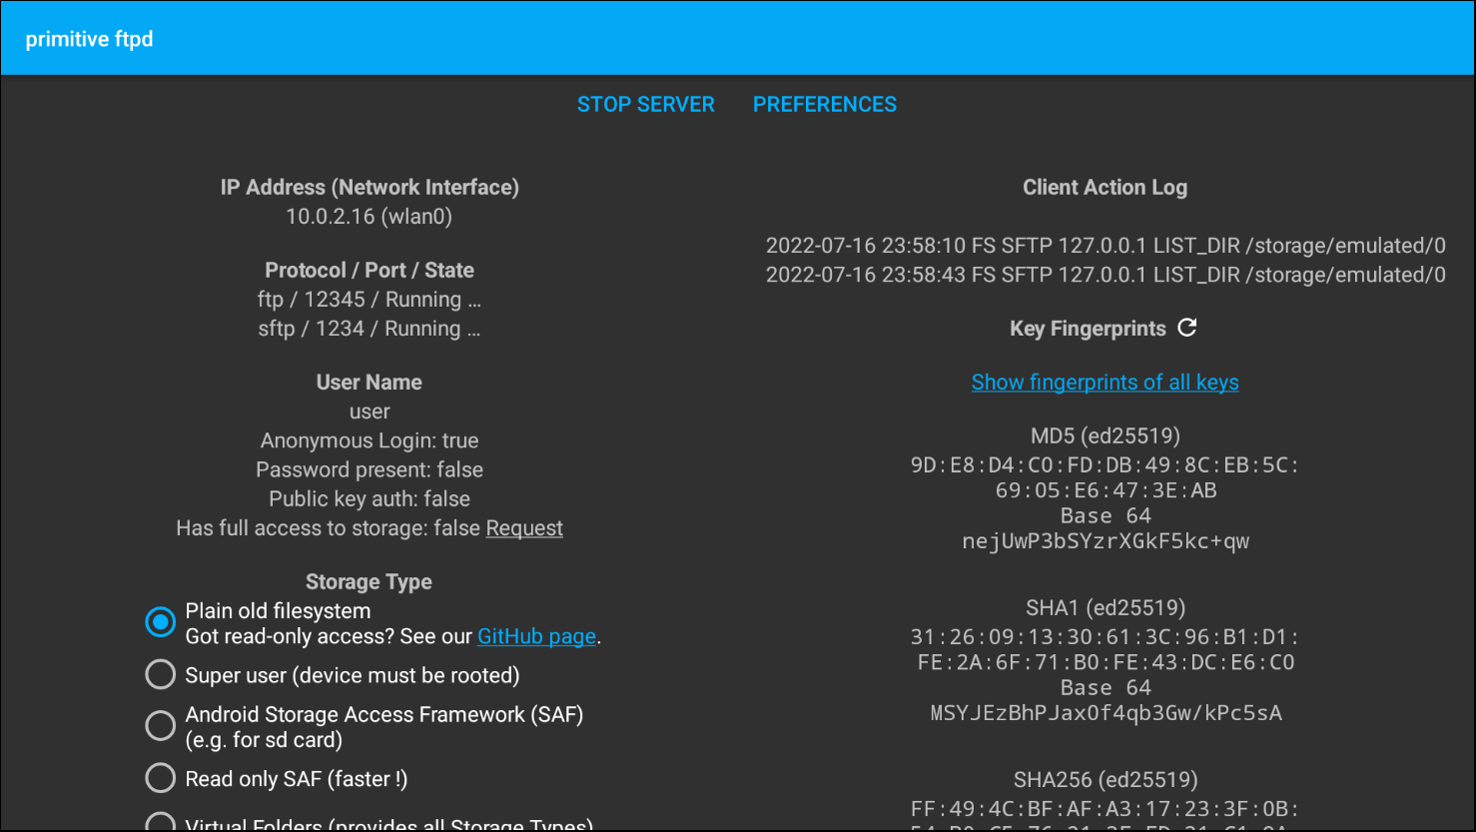Screen dimensions: 1476x832
Task: Open PREFERENCES from the top bar
Action: click(824, 105)
